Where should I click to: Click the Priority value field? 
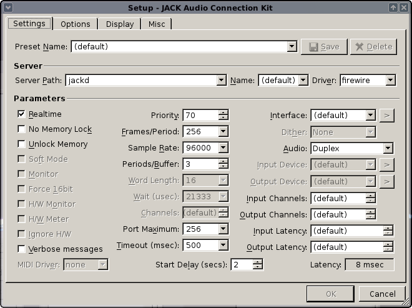click(x=201, y=115)
